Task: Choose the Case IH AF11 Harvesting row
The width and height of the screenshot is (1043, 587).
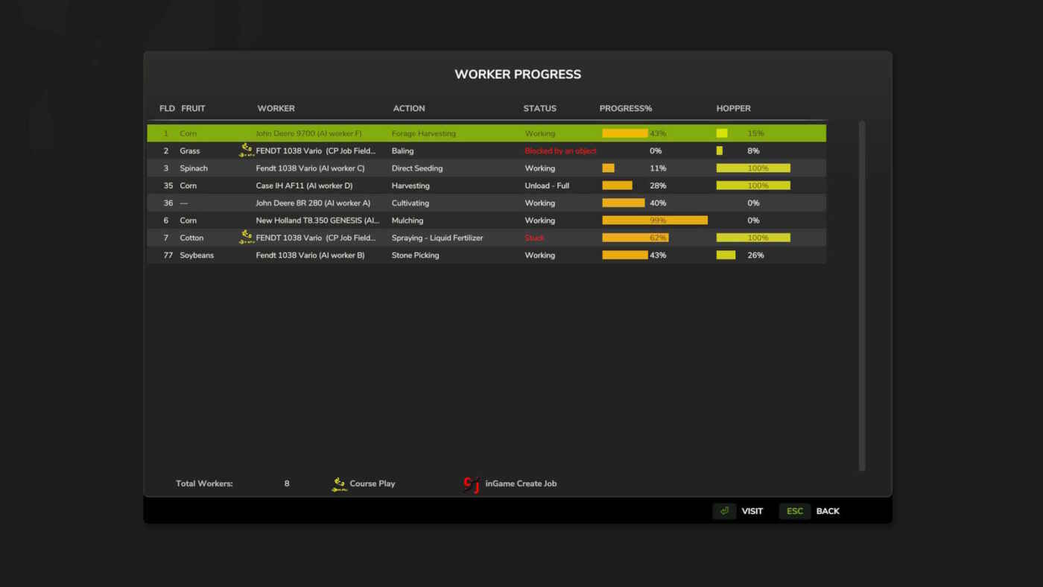Action: coord(486,185)
